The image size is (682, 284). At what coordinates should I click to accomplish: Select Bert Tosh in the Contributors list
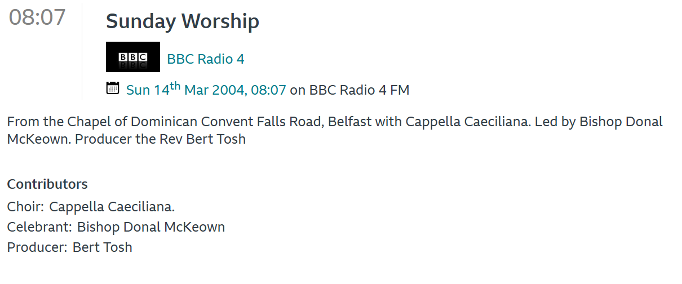point(103,247)
